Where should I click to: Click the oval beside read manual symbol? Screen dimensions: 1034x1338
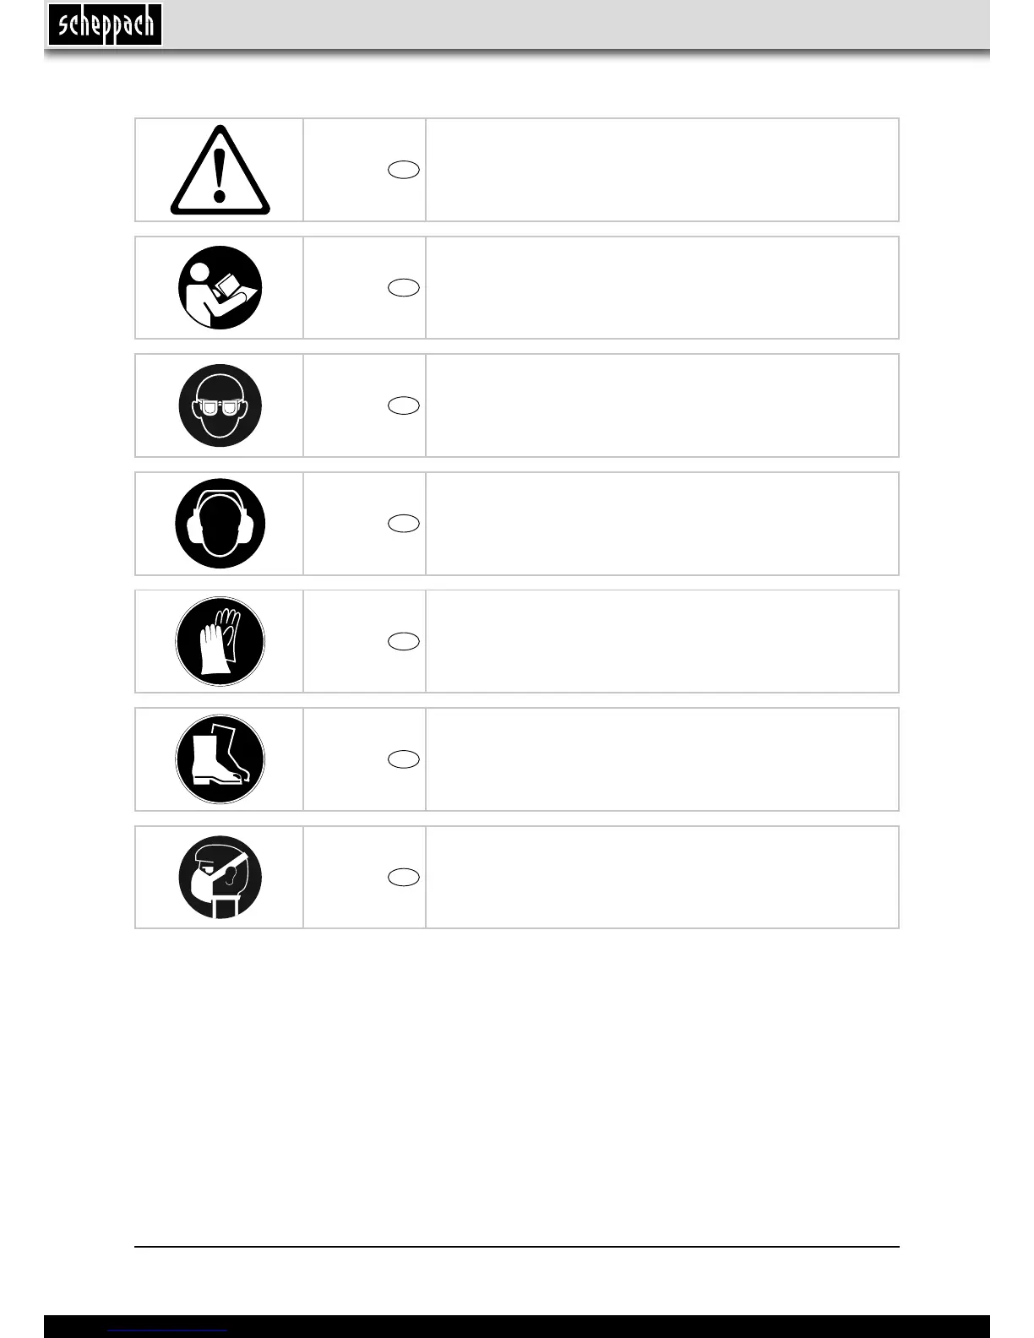point(404,288)
